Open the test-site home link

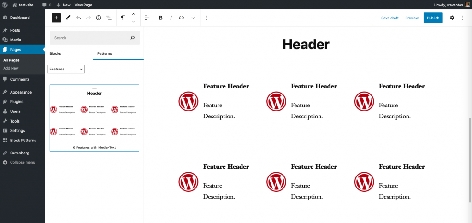point(23,5)
